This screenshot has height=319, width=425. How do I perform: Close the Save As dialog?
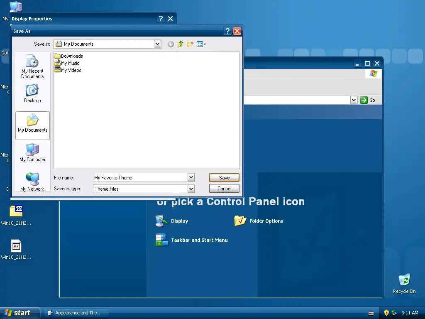pyautogui.click(x=237, y=31)
